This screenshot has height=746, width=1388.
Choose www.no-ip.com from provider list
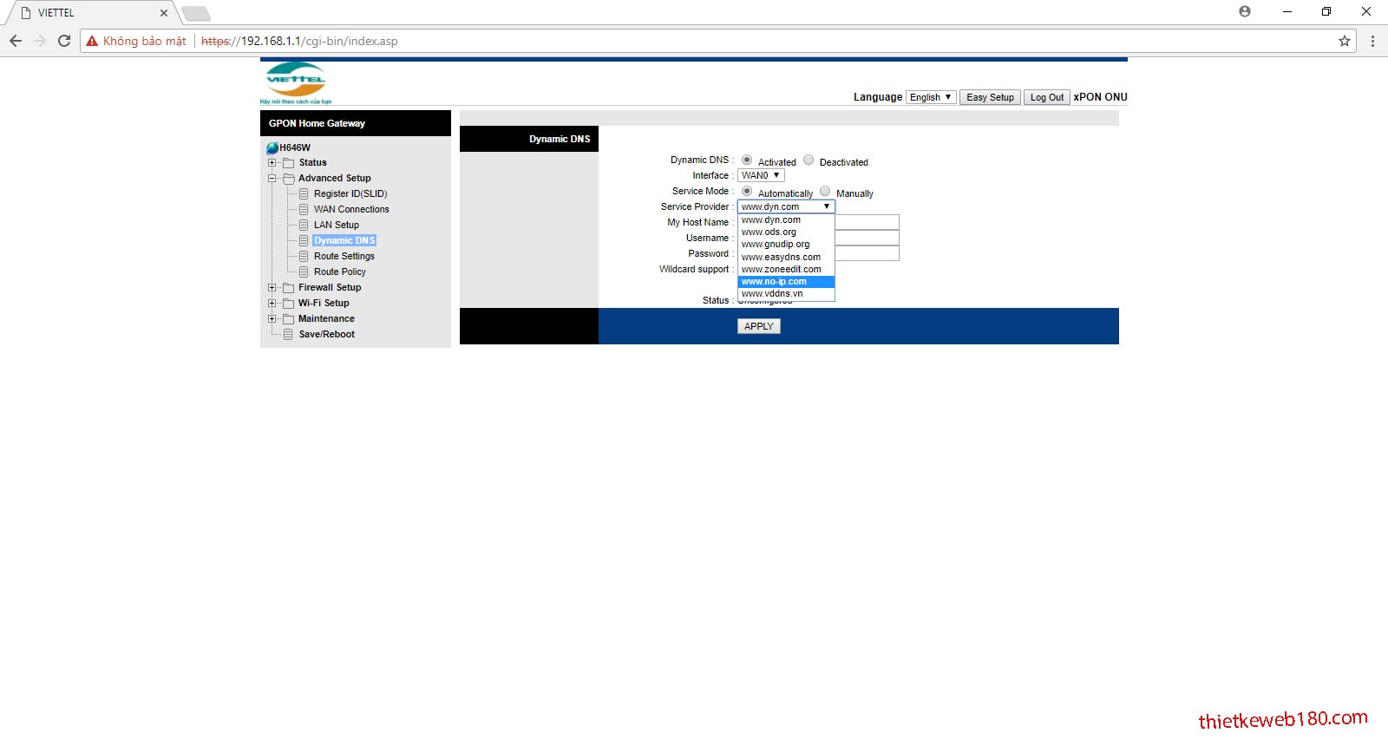pos(786,282)
